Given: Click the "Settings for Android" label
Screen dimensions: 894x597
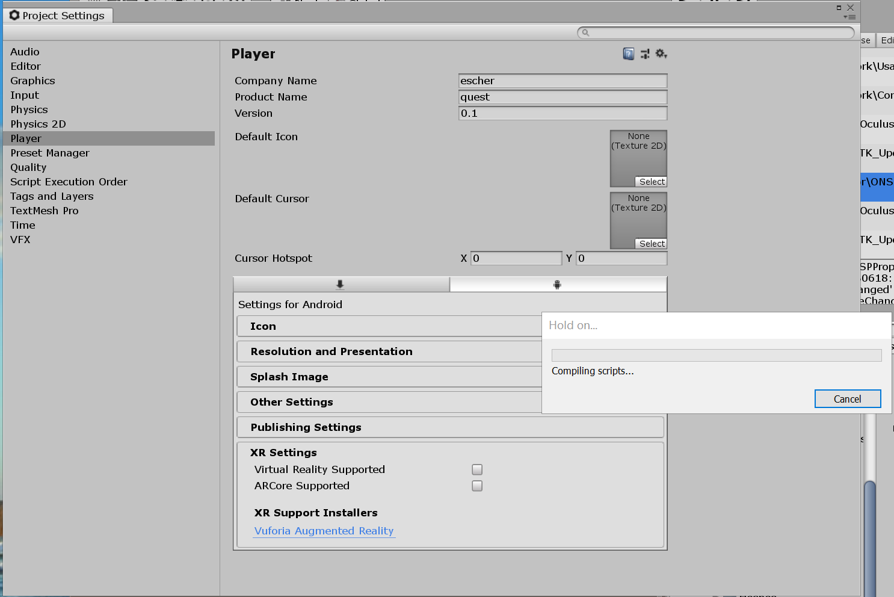Looking at the screenshot, I should pos(290,305).
